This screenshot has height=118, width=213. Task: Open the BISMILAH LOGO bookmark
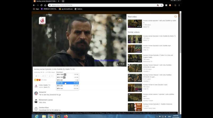click(49, 9)
